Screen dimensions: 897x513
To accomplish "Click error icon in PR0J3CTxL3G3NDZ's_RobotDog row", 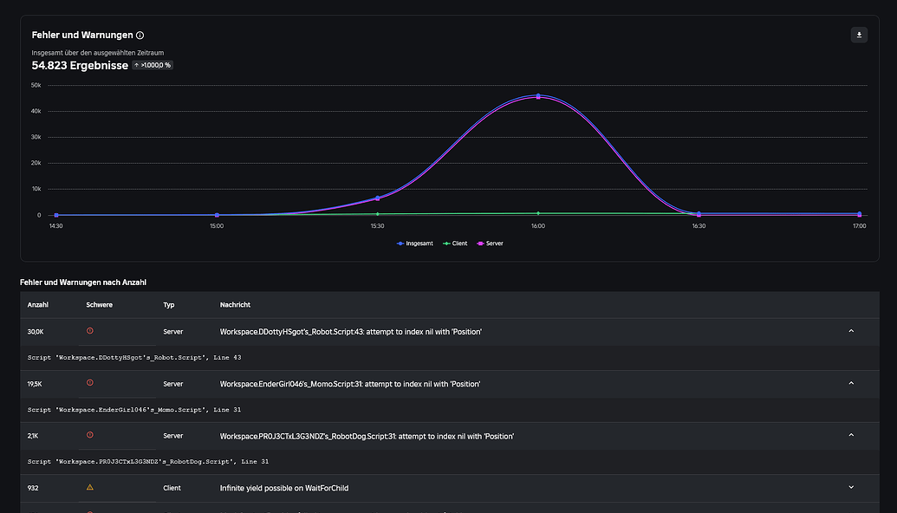I will (90, 435).
